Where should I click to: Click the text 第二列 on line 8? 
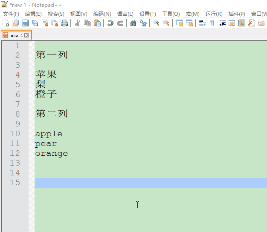52,114
